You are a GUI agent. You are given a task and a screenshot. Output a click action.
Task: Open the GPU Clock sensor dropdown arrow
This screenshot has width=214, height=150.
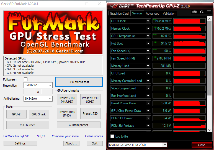[x=148, y=21]
